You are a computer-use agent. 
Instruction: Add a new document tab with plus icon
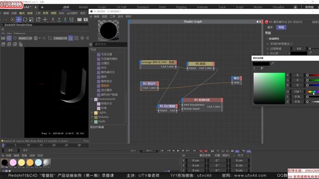[42, 7]
